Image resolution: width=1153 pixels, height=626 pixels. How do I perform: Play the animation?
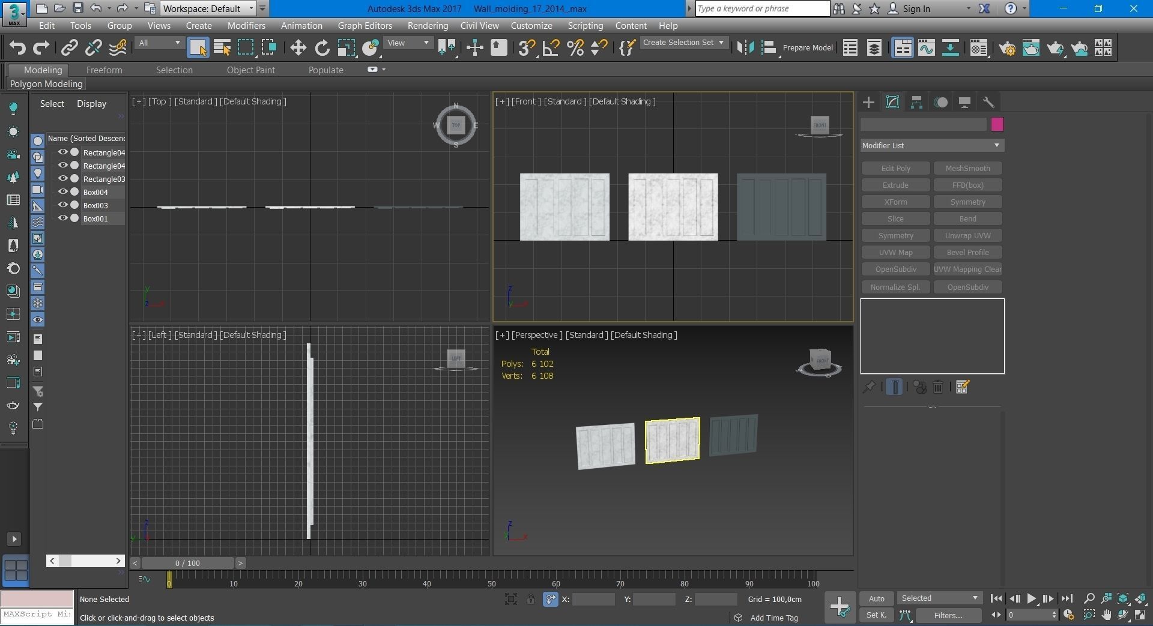[x=1031, y=598]
